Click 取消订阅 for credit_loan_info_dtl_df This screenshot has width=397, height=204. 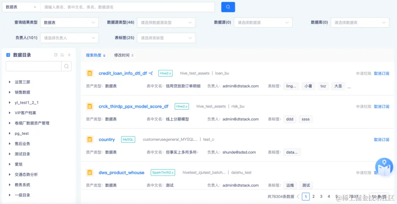click(382, 73)
